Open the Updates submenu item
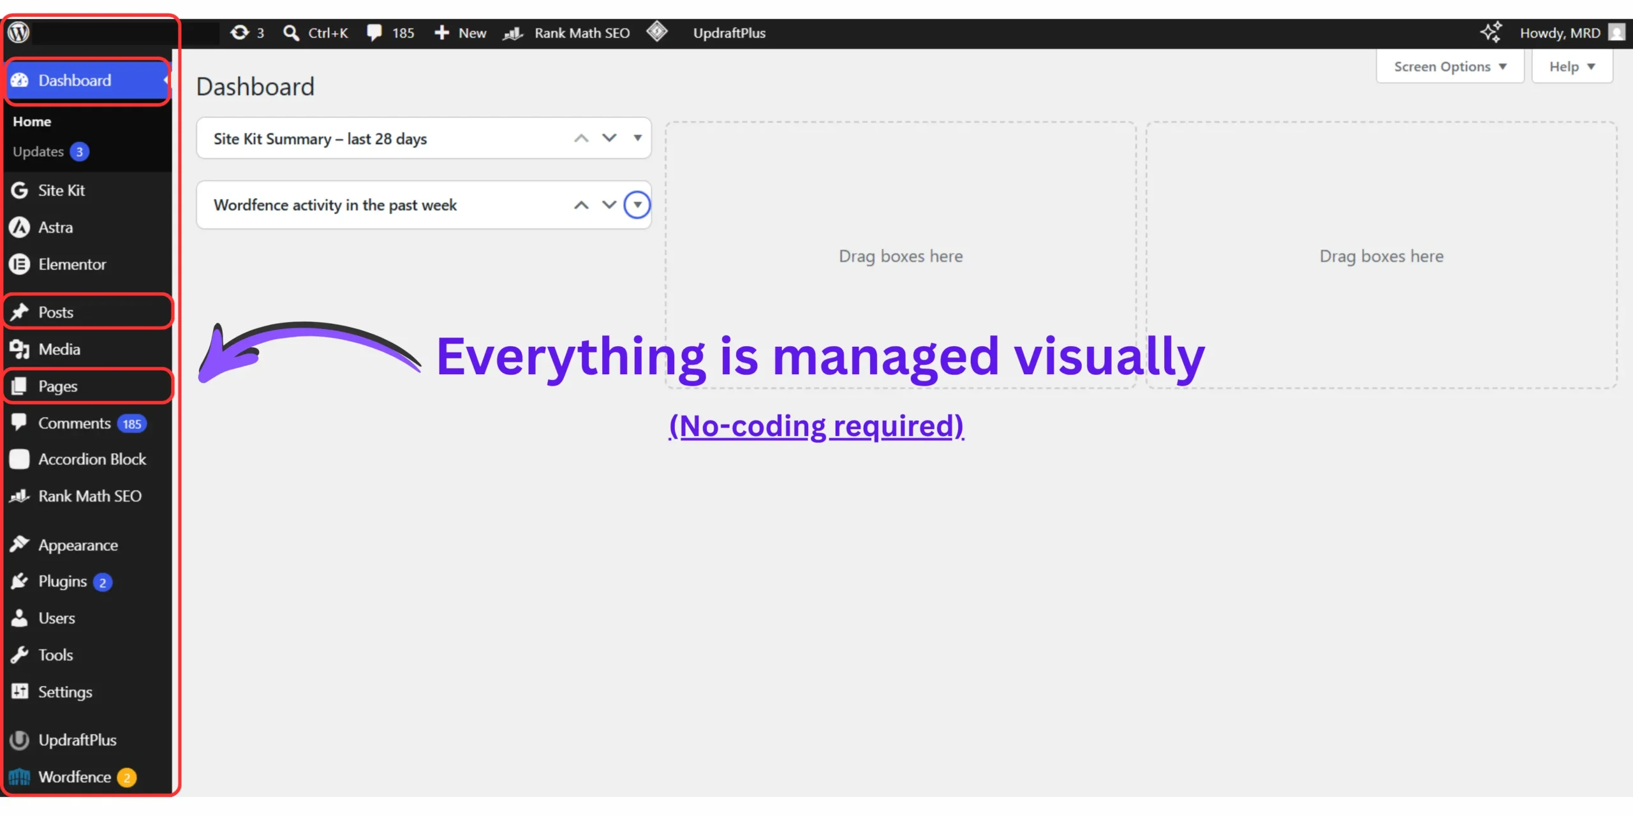The width and height of the screenshot is (1633, 816). point(50,152)
